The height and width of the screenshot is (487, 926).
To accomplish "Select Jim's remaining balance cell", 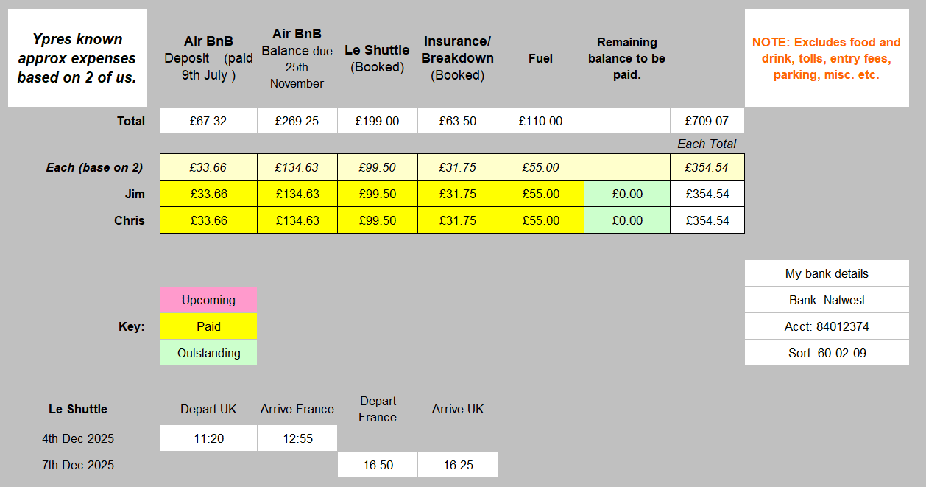I will [x=626, y=195].
